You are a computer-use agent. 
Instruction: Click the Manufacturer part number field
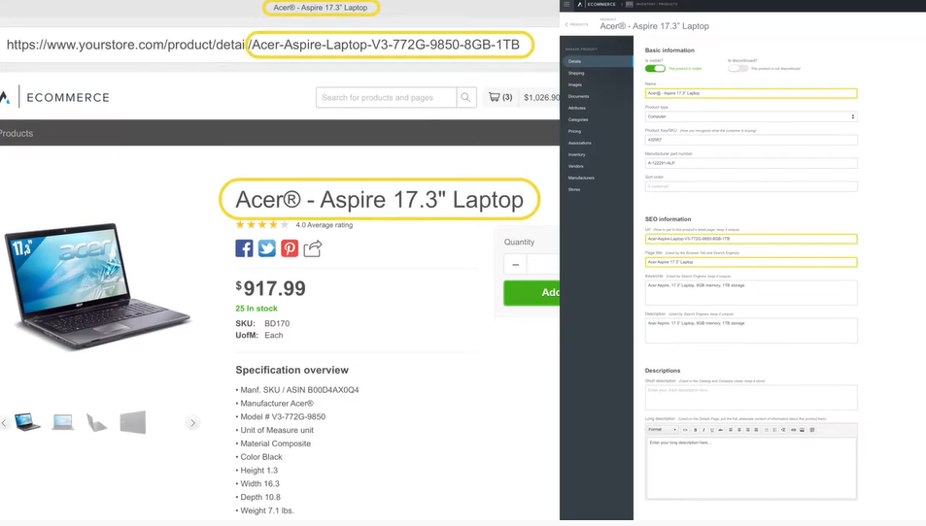click(x=750, y=163)
